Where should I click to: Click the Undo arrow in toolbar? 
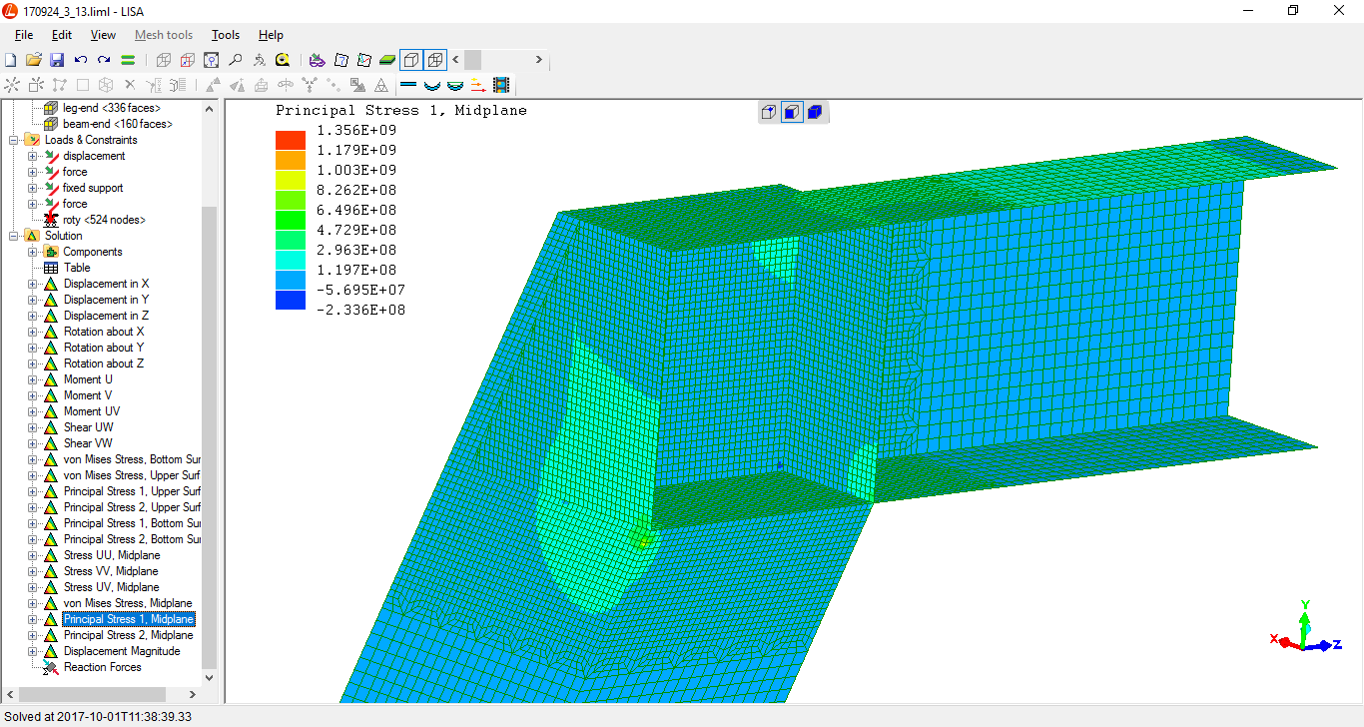tap(81, 60)
